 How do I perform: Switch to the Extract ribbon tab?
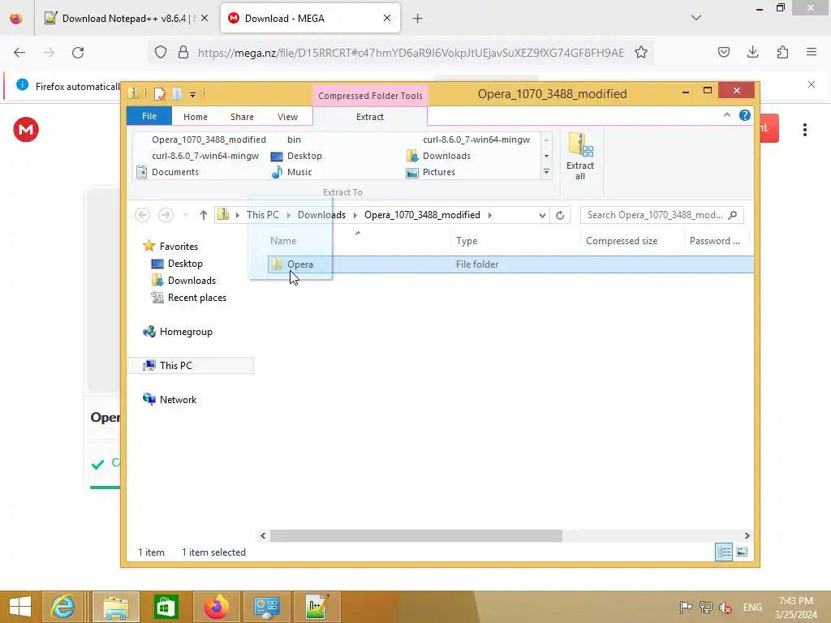click(x=369, y=117)
